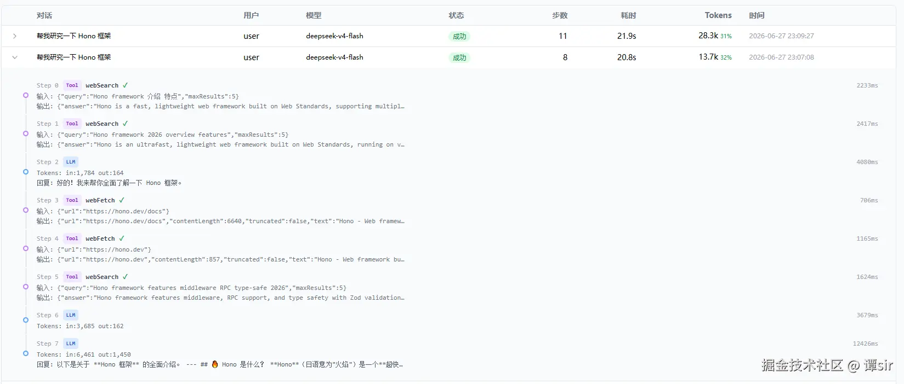Click the Step 2 tokens in:1,784 line

pyautogui.click(x=80, y=173)
